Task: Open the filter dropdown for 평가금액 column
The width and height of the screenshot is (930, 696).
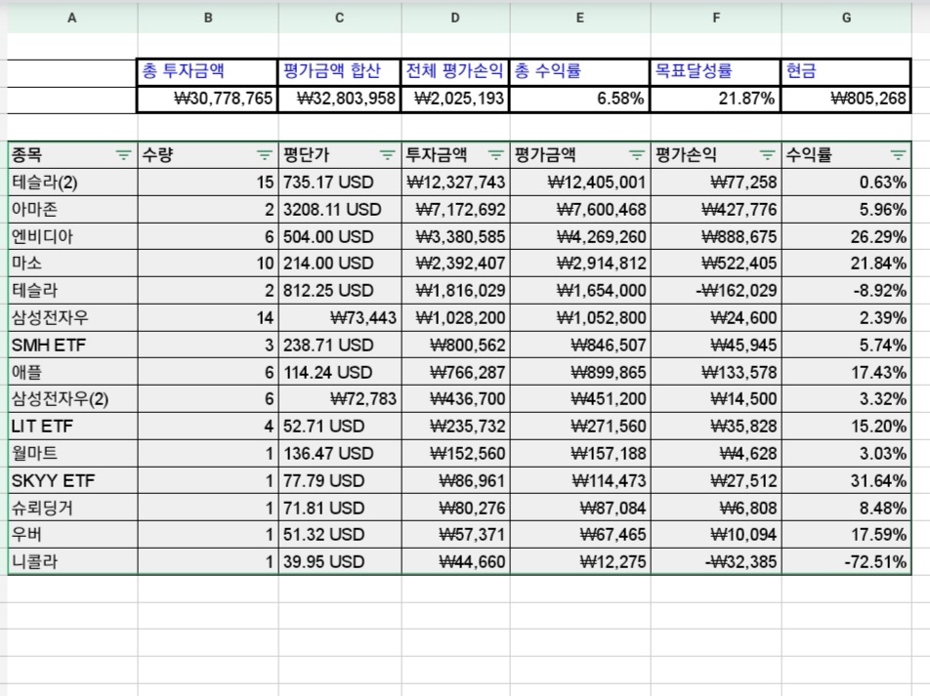Action: (636, 155)
